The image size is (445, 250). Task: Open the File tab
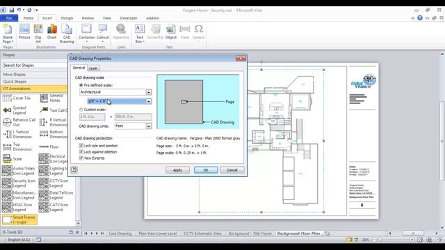click(9, 18)
